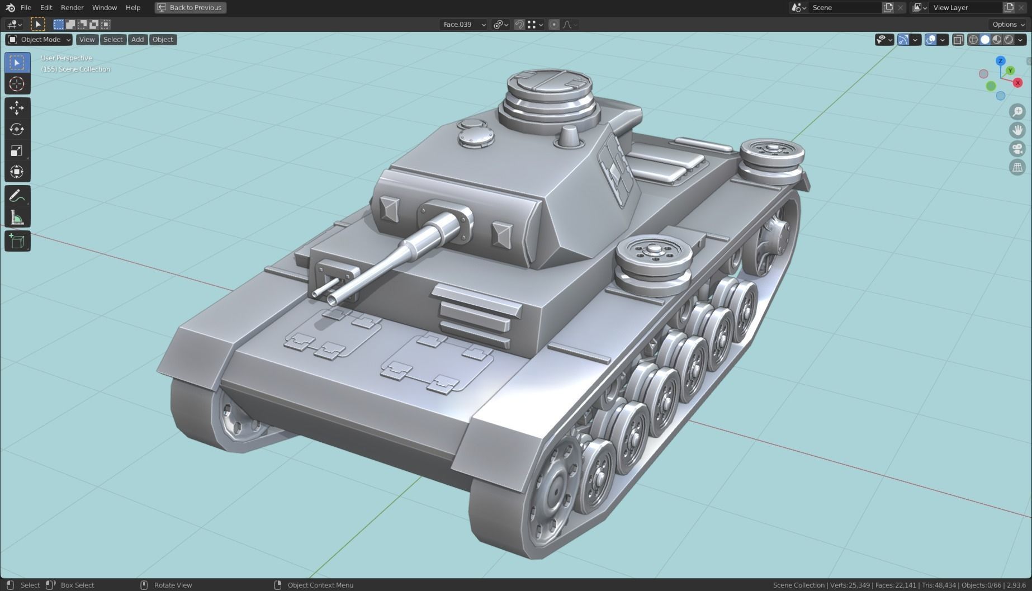
Task: Toggle snapping magnet
Action: pyautogui.click(x=519, y=24)
